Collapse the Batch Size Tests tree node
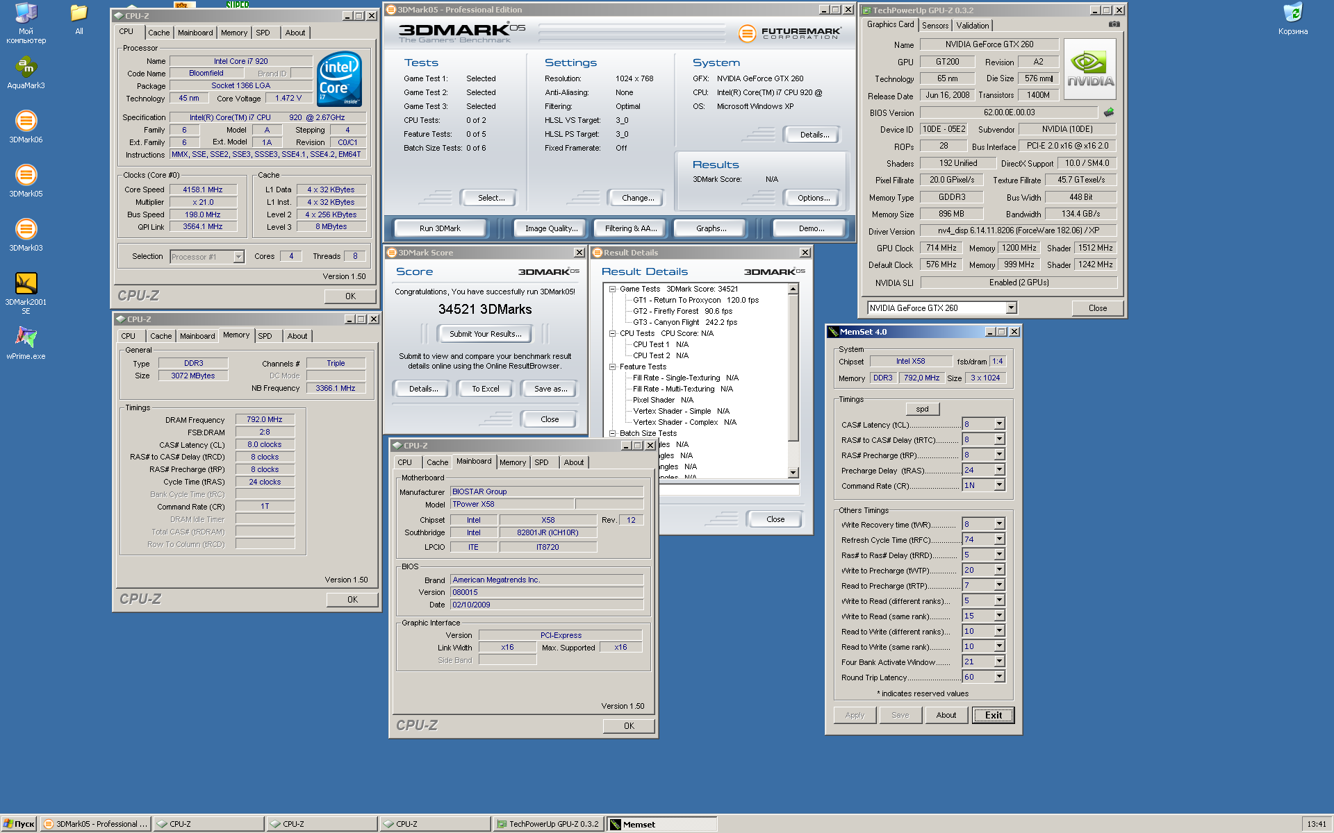1334x833 pixels. coord(613,433)
